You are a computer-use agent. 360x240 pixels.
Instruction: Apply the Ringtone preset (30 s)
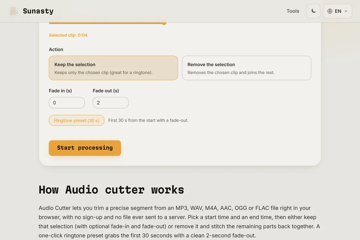77,120
